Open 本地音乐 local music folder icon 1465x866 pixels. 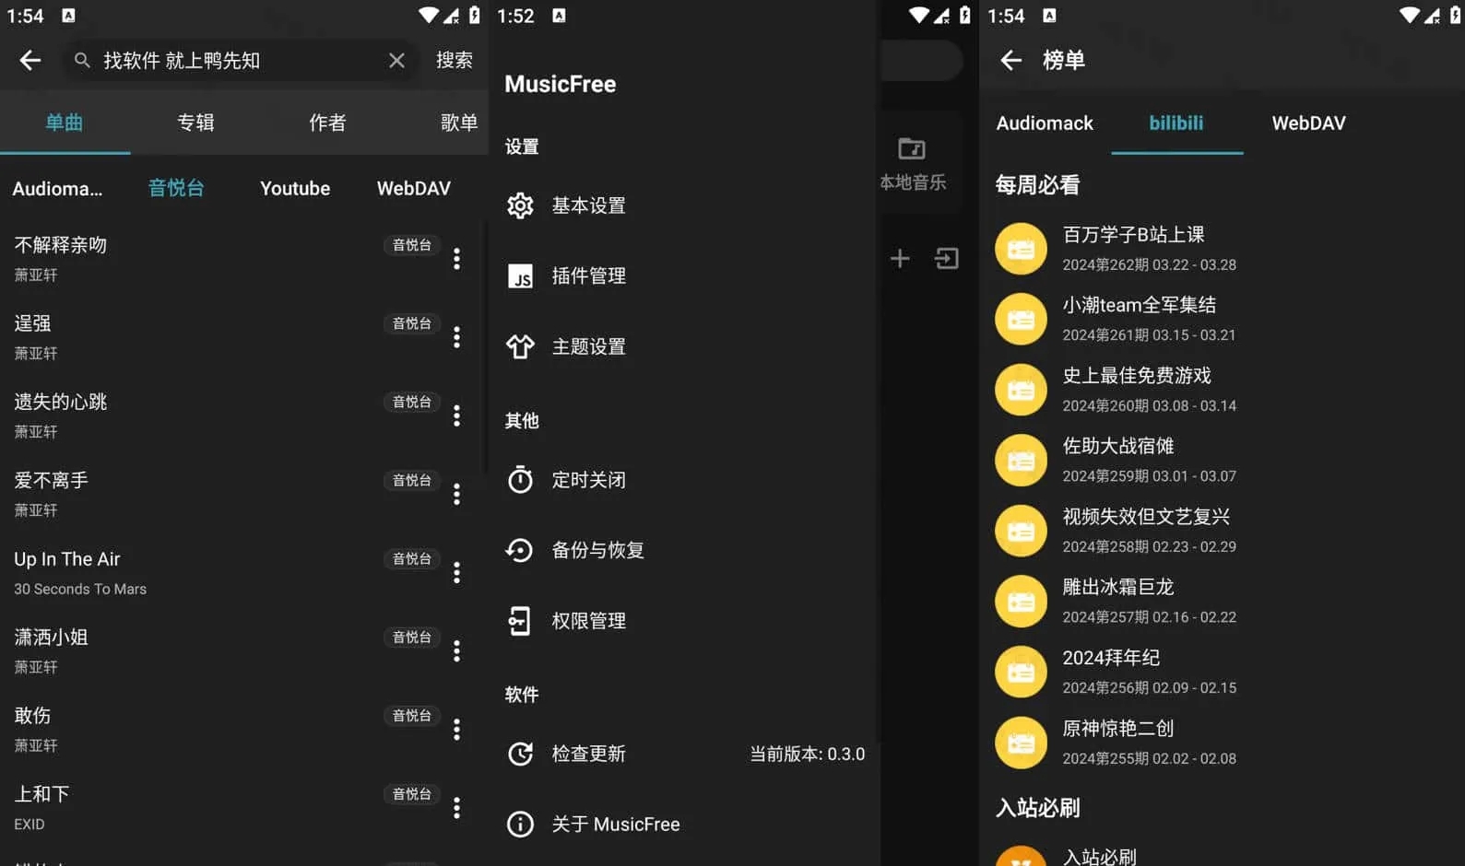[912, 149]
